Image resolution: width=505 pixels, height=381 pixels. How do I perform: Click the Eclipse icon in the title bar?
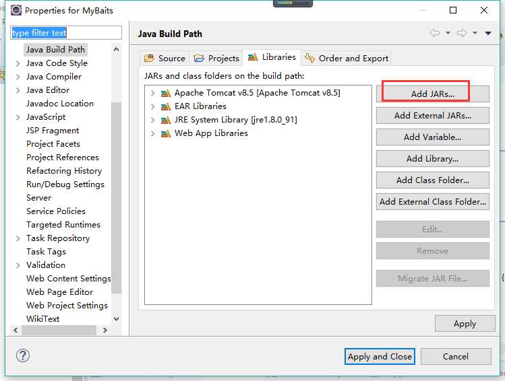coord(16,10)
